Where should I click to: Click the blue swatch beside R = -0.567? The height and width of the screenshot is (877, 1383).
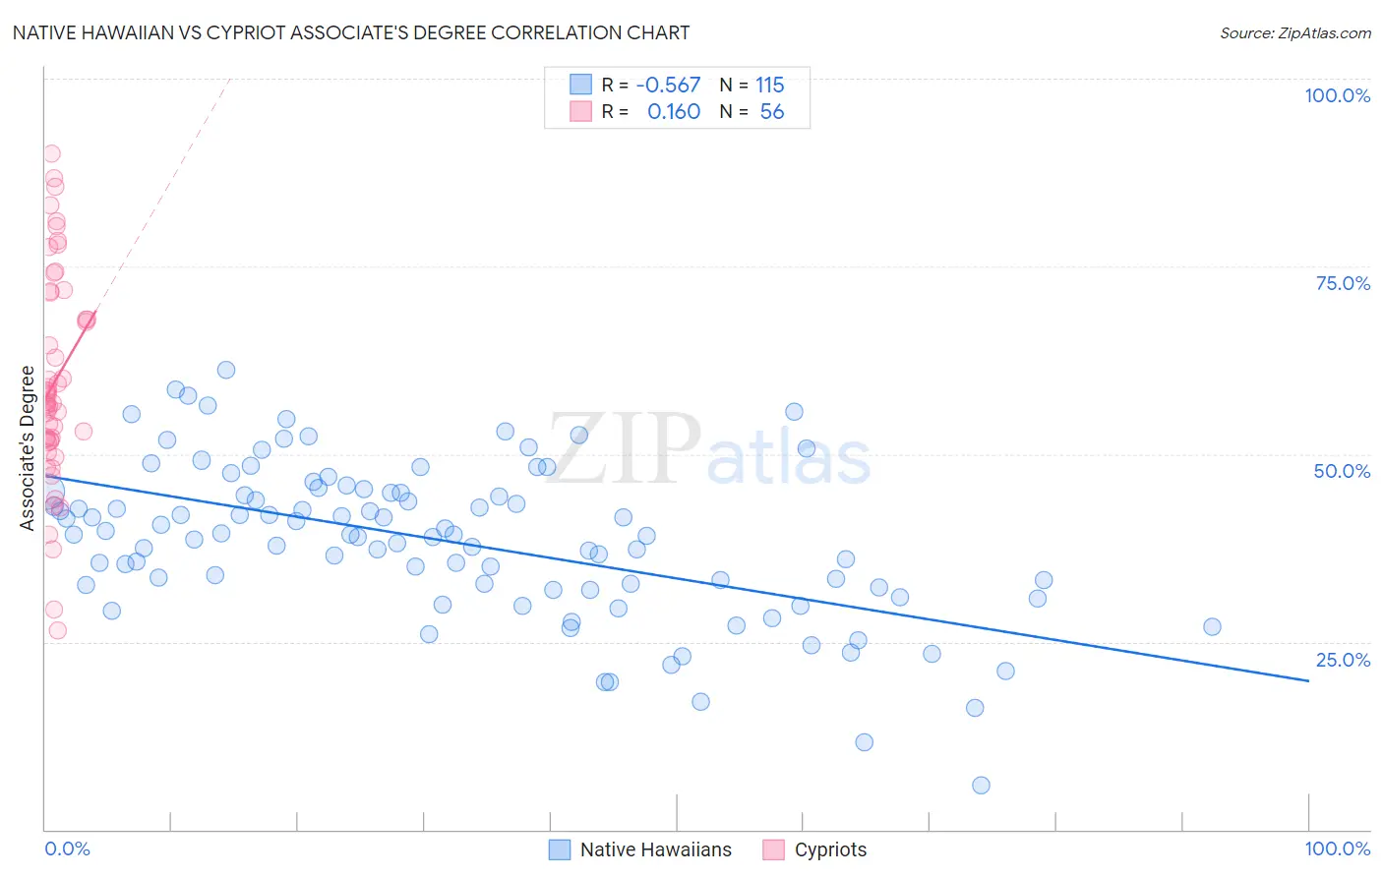point(580,85)
